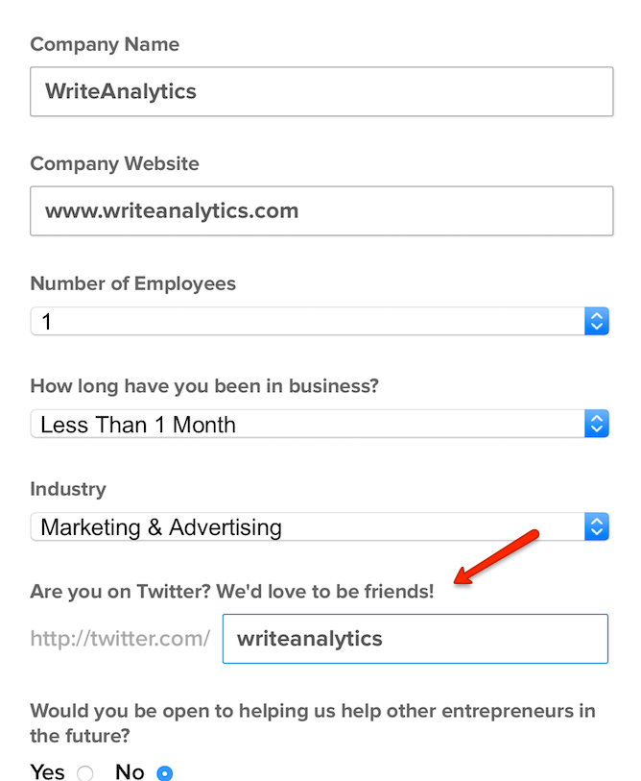This screenshot has height=781, width=641.
Task: Click the blue stepper icon beside Less Than 1 Month
Action: click(596, 424)
